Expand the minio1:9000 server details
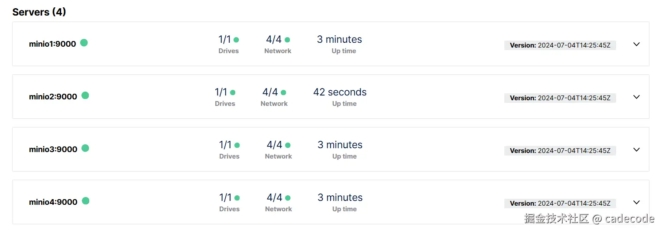This screenshot has height=232, width=662. [636, 44]
